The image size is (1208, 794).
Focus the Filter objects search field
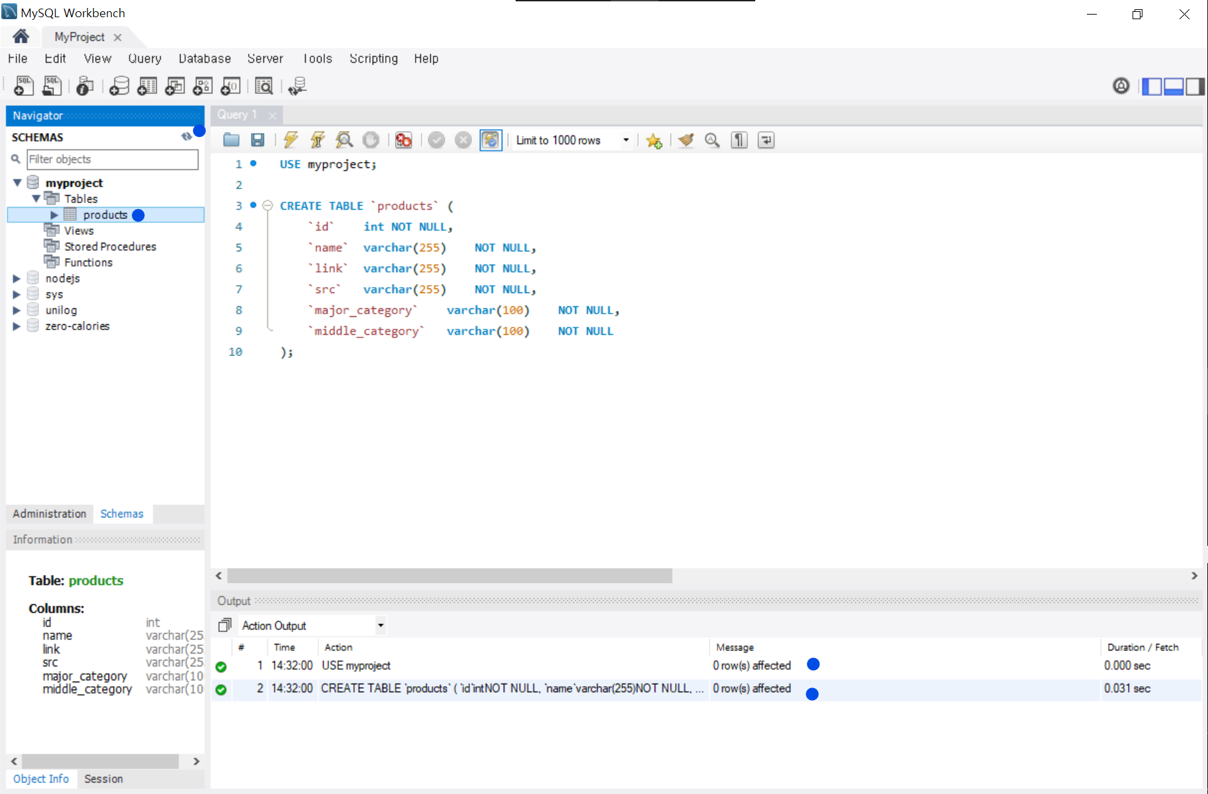pos(113,159)
